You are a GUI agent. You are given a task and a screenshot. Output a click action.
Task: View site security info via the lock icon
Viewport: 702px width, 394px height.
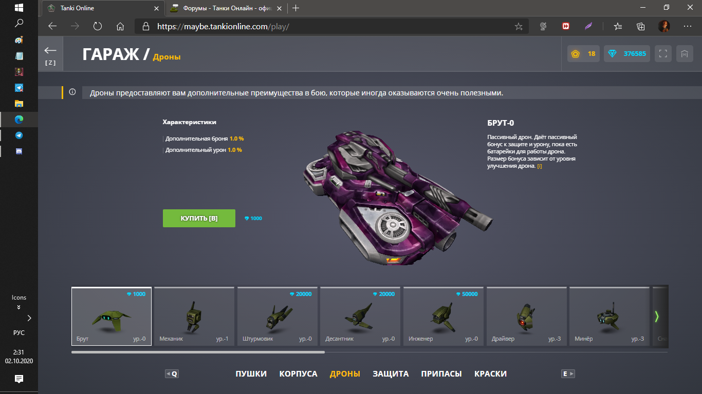(145, 26)
